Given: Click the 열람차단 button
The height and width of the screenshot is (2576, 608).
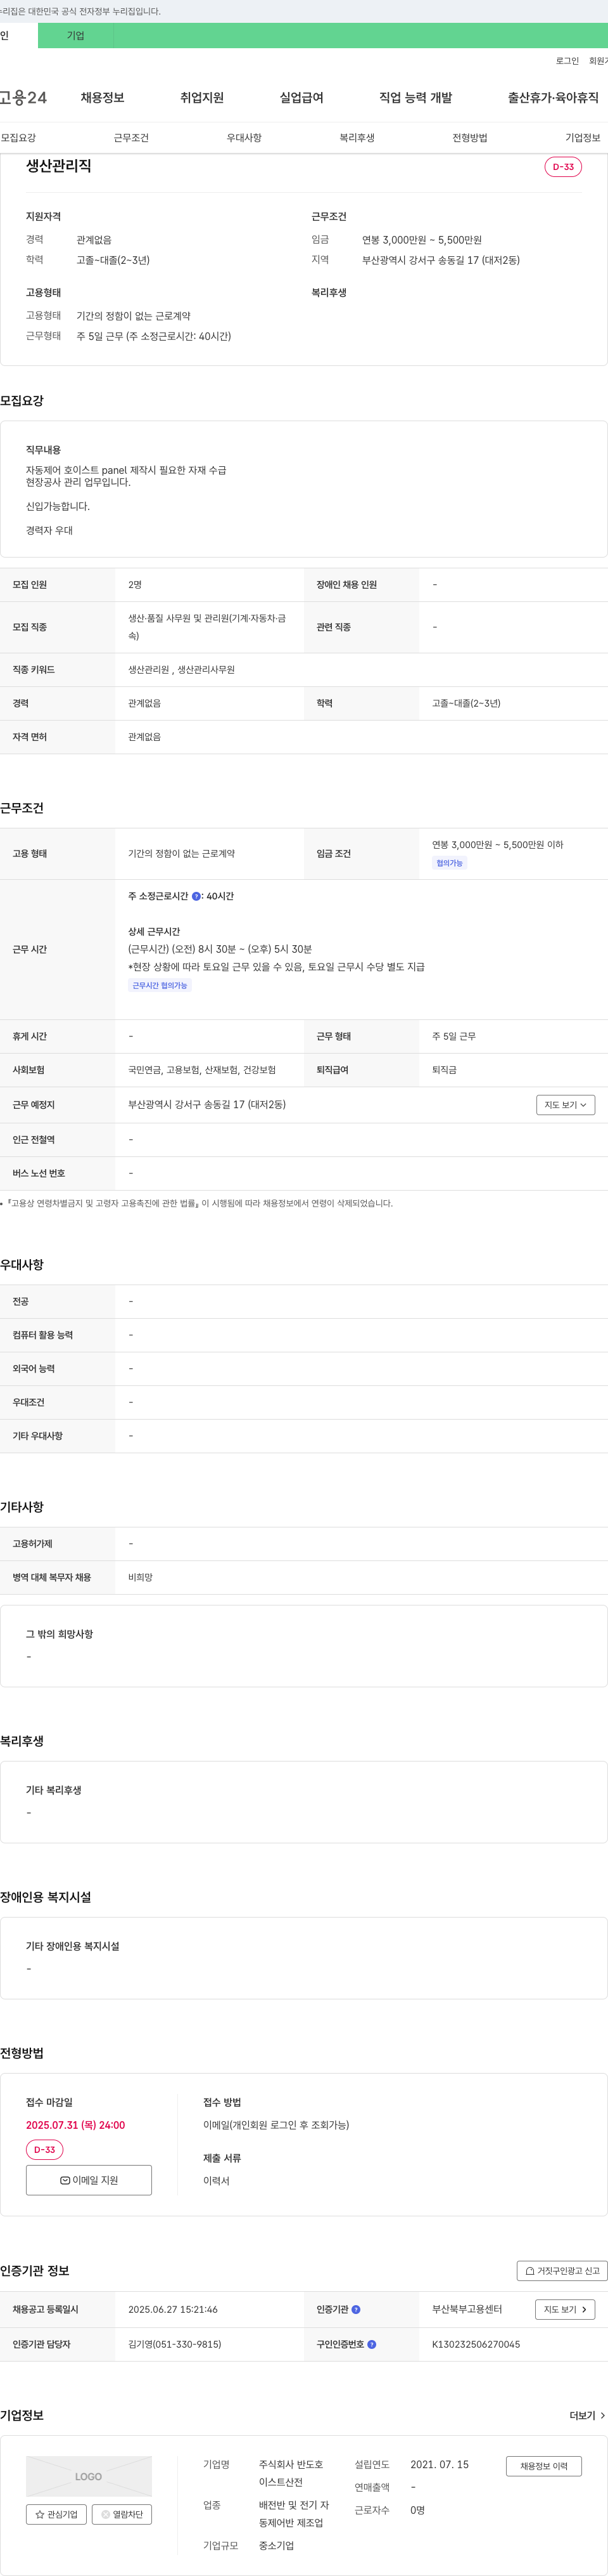Looking at the screenshot, I should pyautogui.click(x=122, y=2514).
